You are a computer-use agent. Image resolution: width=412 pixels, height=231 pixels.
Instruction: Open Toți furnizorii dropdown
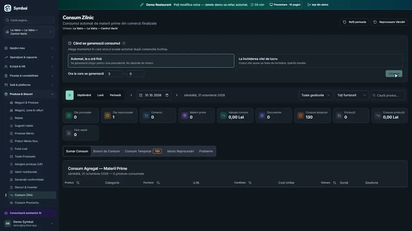point(351,95)
